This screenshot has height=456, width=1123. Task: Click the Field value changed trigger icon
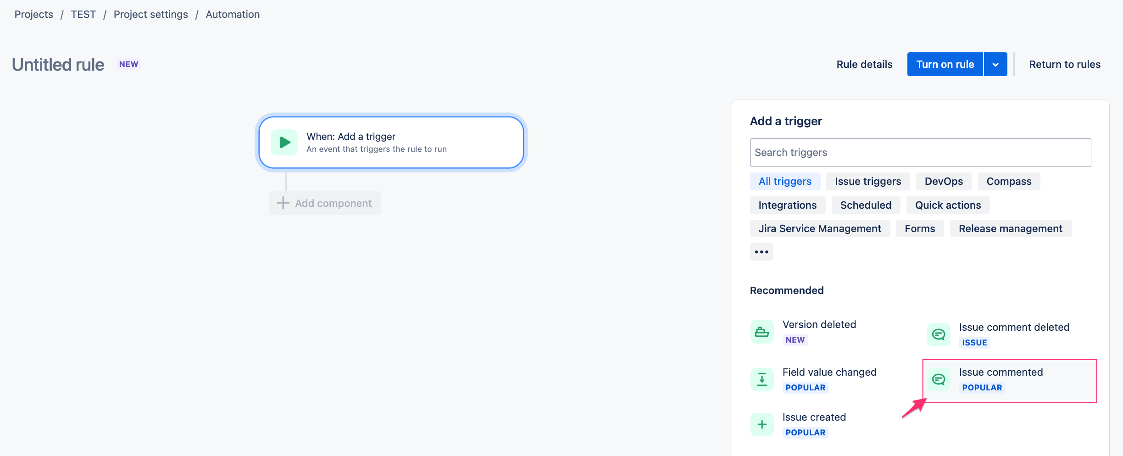tap(762, 379)
